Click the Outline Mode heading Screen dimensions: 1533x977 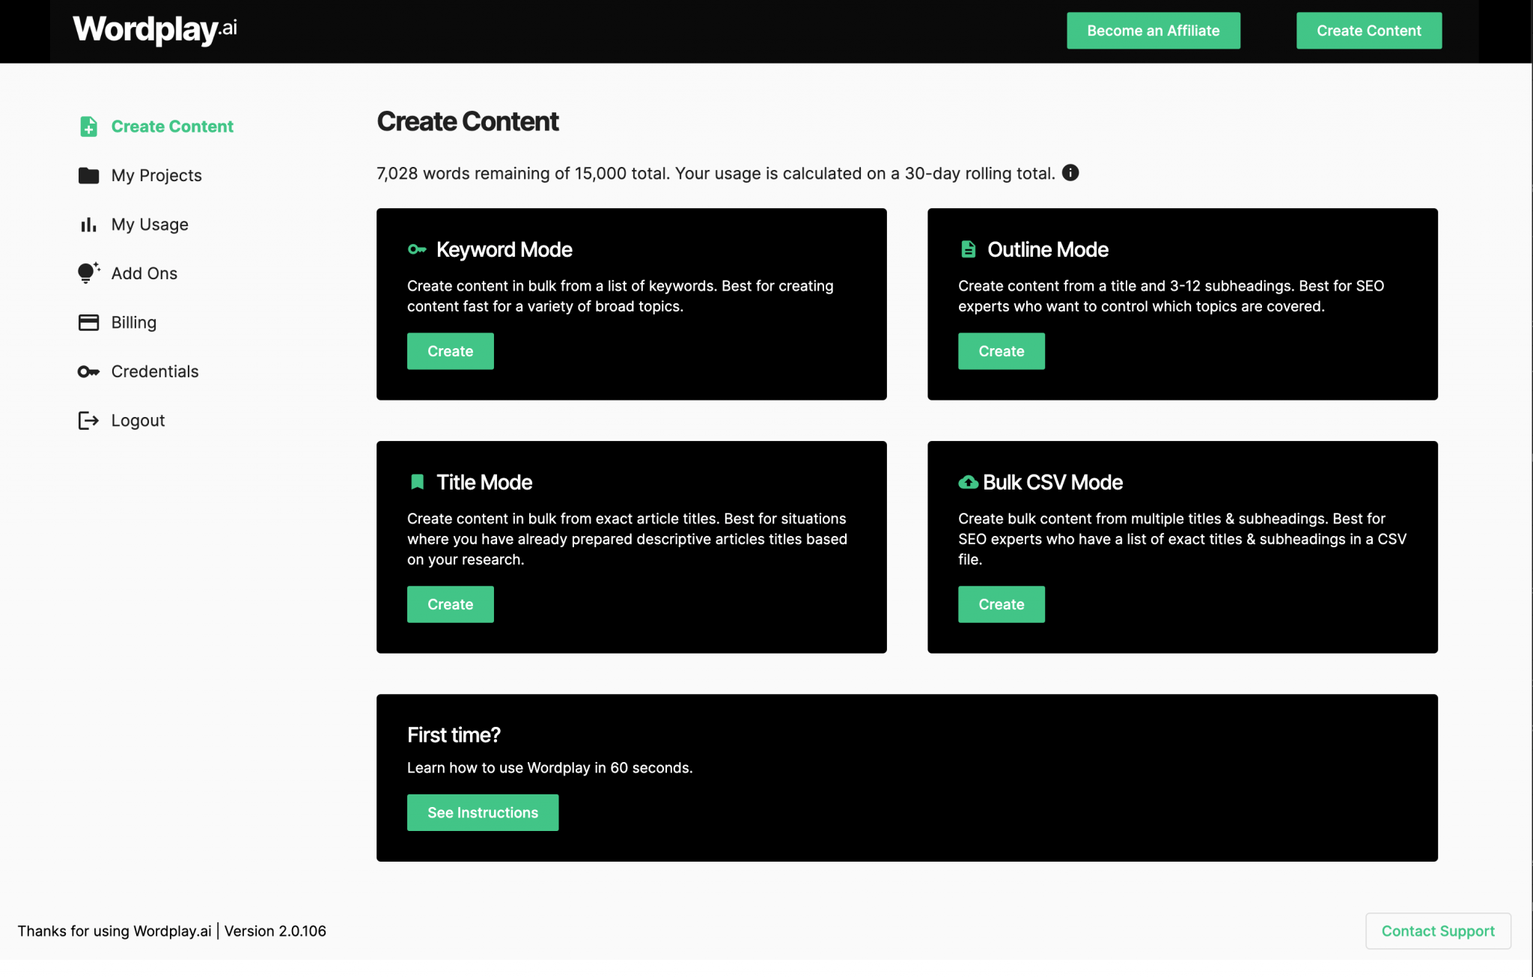point(1047,249)
